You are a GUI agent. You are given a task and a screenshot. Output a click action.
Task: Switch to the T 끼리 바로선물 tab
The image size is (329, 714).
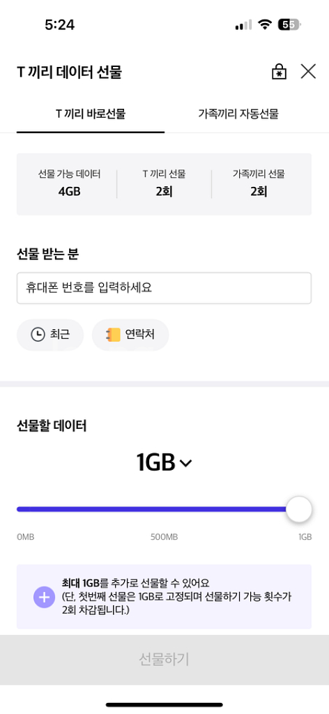coord(91,114)
